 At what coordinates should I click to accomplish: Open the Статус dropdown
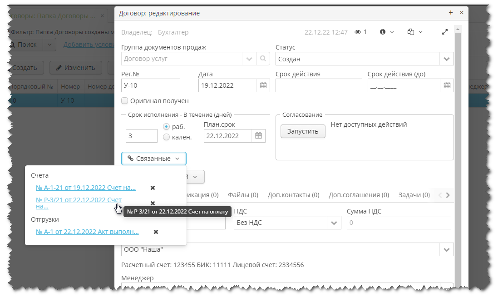point(447,59)
